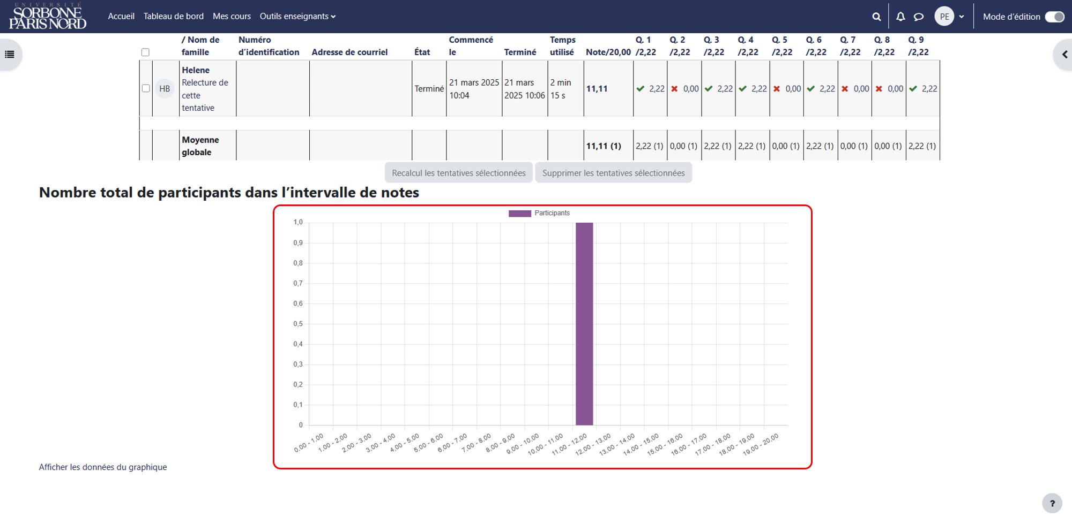Expand the right block drawer arrow
This screenshot has width=1072, height=524.
tap(1064, 54)
